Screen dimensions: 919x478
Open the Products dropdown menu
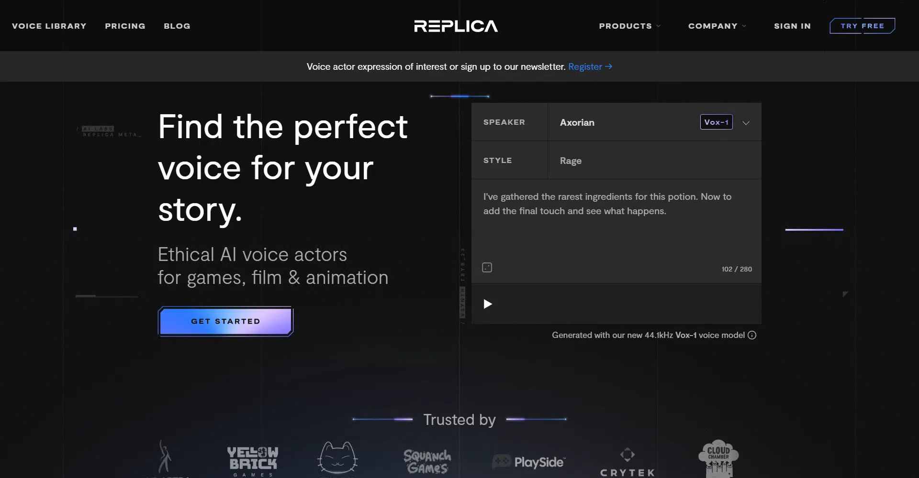pos(629,26)
